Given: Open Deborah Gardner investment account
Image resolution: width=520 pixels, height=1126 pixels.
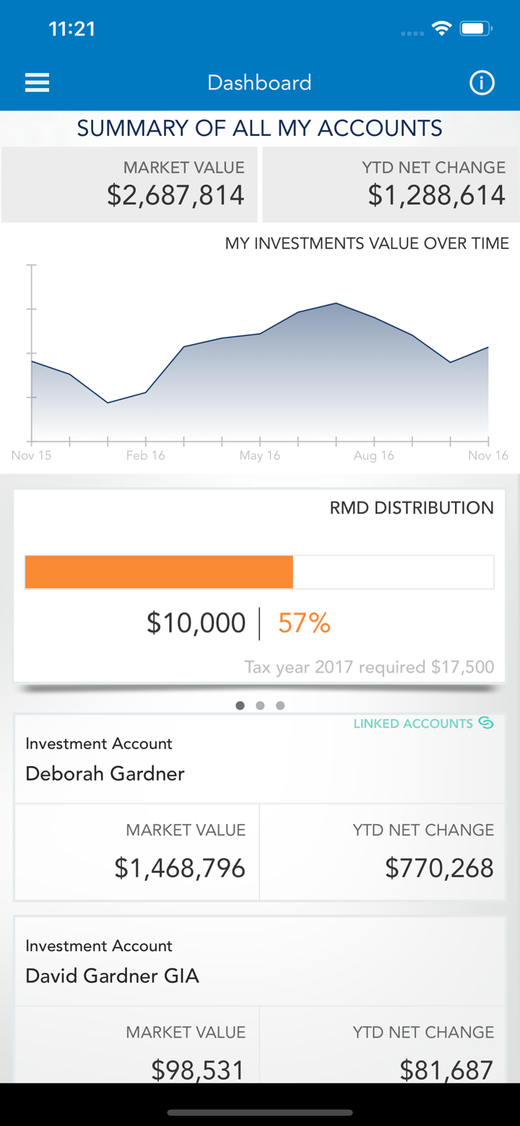Looking at the screenshot, I should pos(105,773).
